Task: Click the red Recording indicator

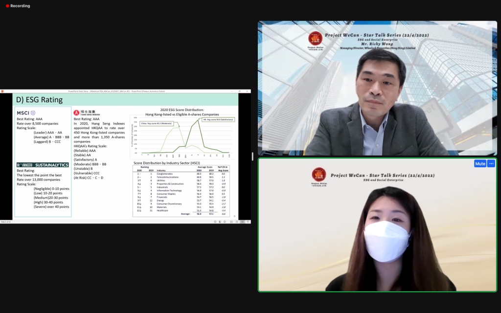Action: [17, 6]
